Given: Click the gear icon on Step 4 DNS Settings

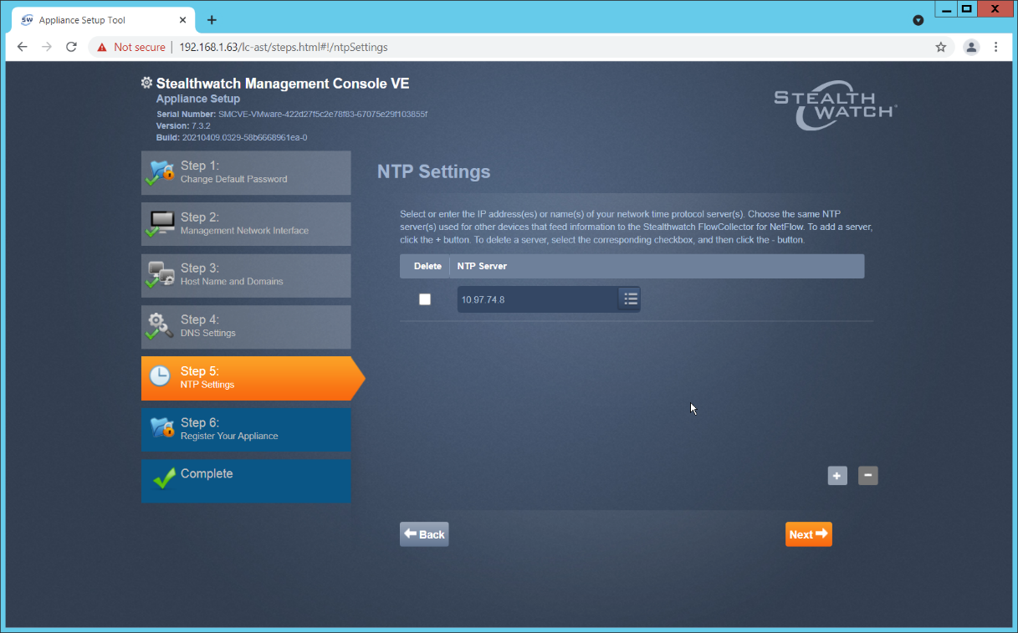Looking at the screenshot, I should click(x=161, y=326).
